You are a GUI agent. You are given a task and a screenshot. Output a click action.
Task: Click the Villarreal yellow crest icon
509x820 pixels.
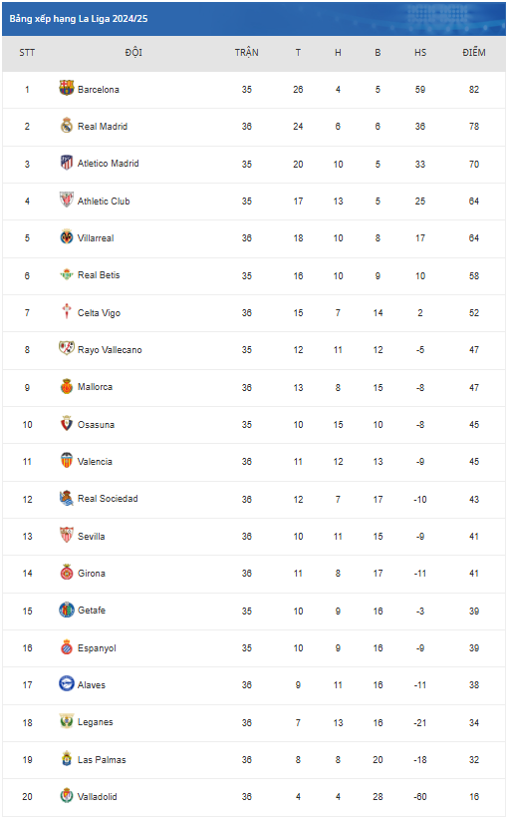(67, 236)
